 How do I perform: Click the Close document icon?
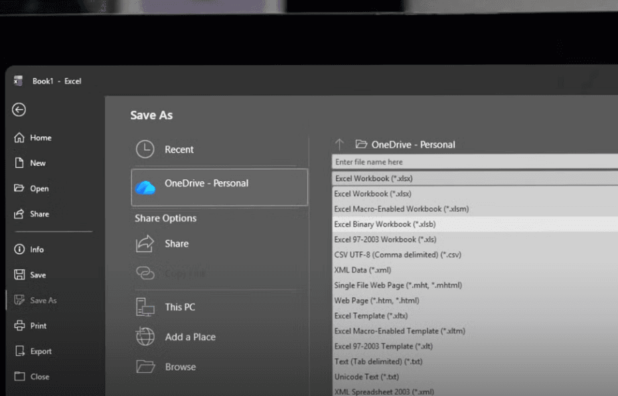(x=19, y=376)
